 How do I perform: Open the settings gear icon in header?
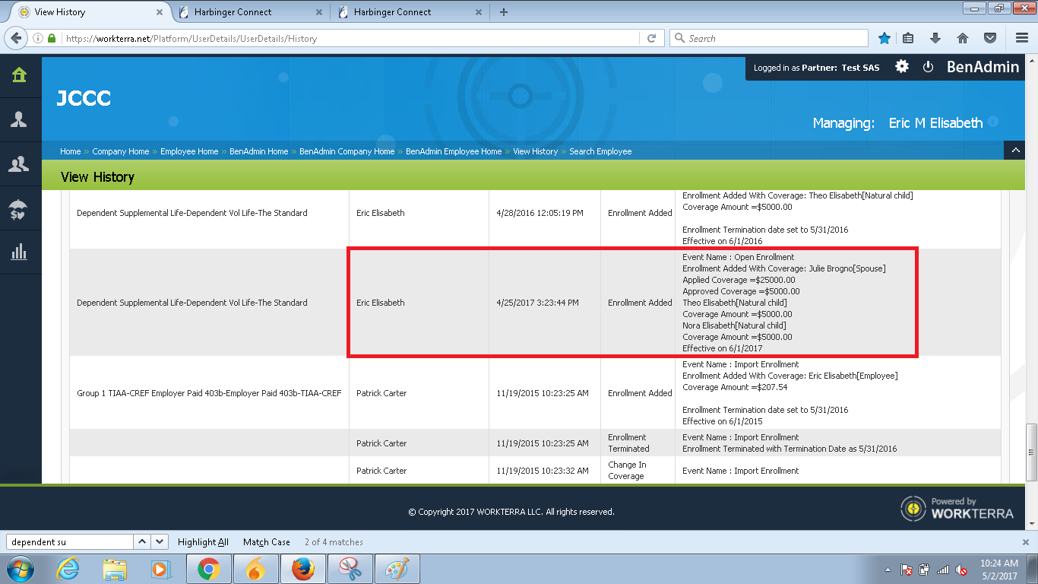click(x=902, y=67)
